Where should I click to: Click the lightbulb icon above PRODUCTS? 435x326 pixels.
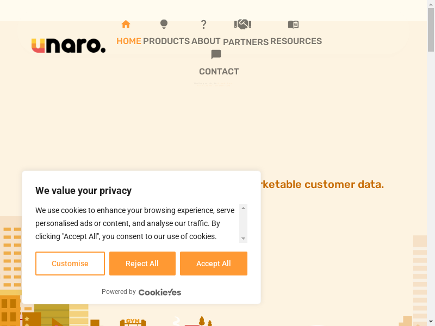164,24
